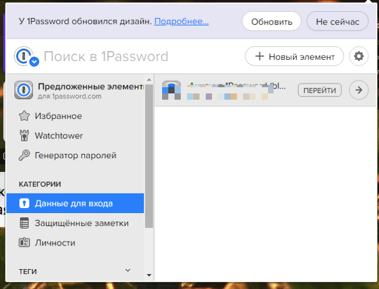Screen dimensions: 379x289
Task: Click the Watchtower tower icon
Action: (24, 135)
